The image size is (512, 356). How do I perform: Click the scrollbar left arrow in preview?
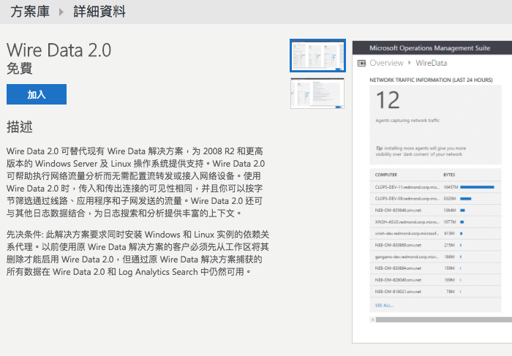(372, 319)
